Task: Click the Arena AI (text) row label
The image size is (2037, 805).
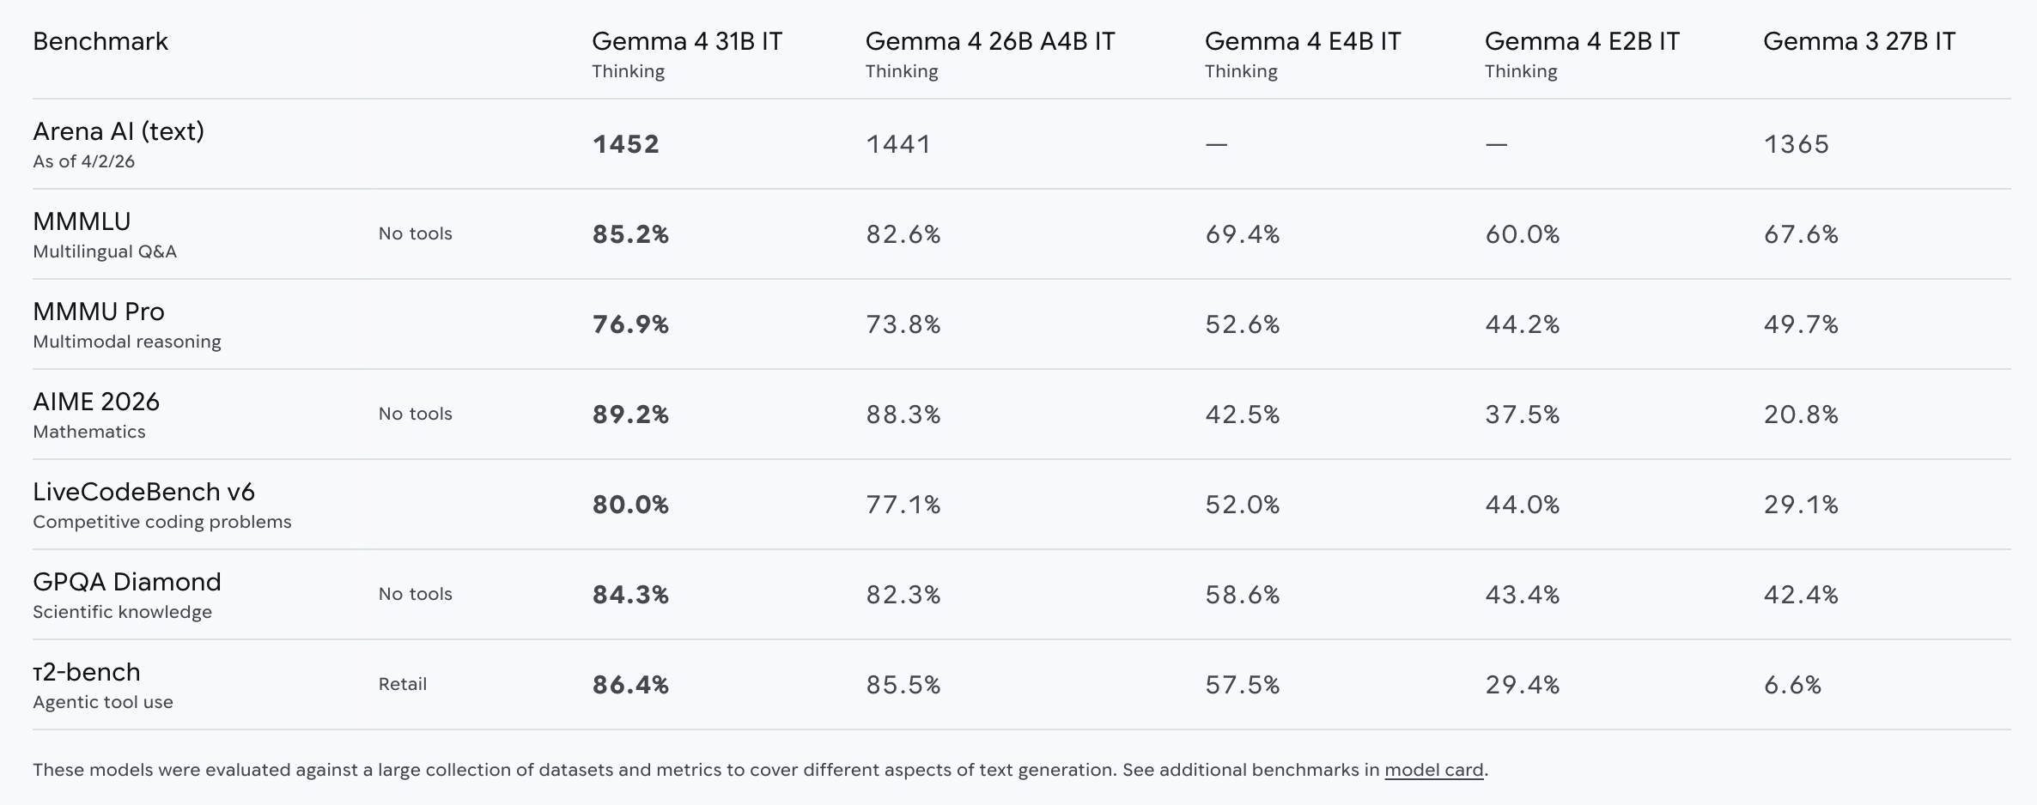Action: tap(119, 131)
